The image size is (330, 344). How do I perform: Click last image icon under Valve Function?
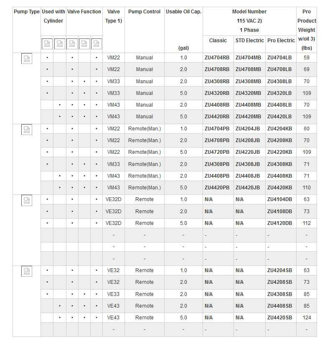96,43
